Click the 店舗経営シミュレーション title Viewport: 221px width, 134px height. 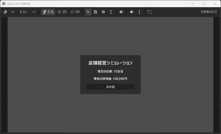110,63
